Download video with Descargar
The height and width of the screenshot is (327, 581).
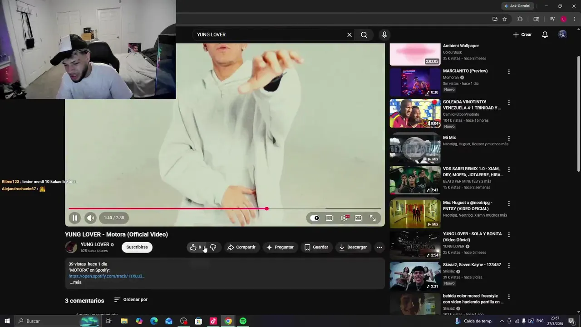click(353, 247)
